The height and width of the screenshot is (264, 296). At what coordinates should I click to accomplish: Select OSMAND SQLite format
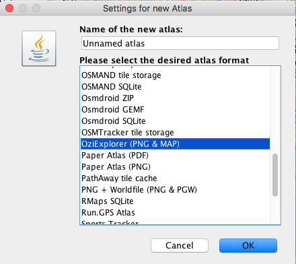point(175,87)
